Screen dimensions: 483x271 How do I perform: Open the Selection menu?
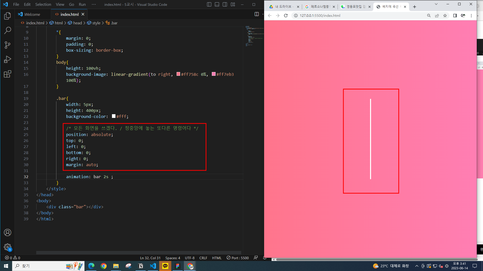coord(43,5)
